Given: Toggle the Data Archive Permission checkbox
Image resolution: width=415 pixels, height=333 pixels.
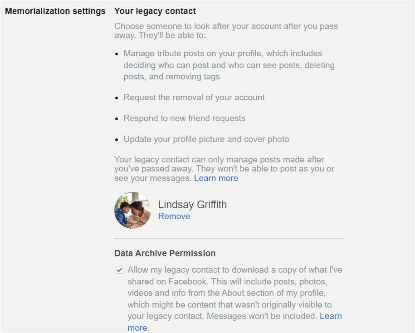Looking at the screenshot, I should point(119,270).
